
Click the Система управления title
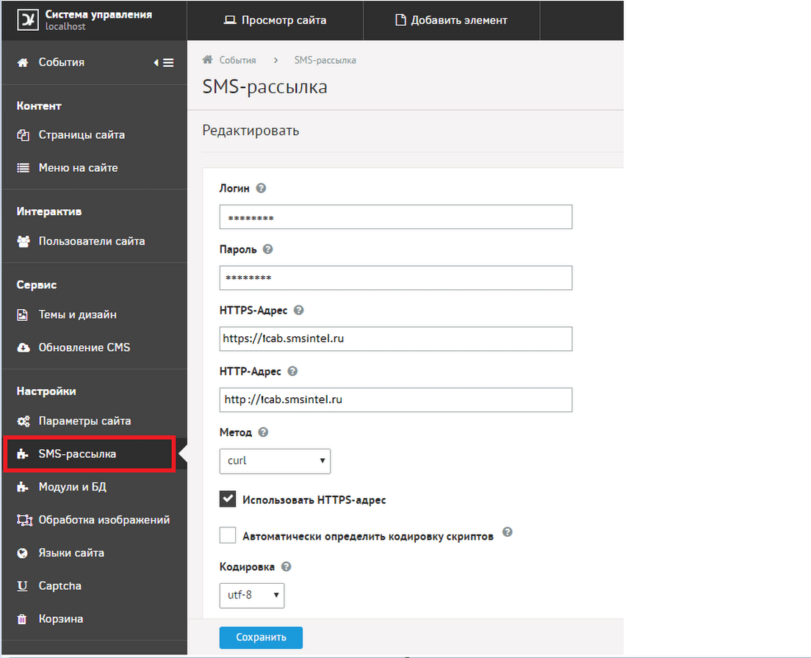tap(98, 15)
